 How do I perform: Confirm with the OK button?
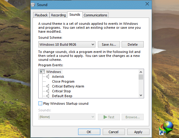tap(89, 132)
